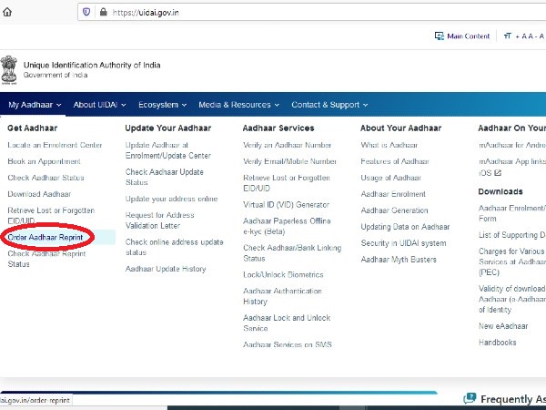Select Verify an Aadhaar Number
546x410 pixels.
287,145
